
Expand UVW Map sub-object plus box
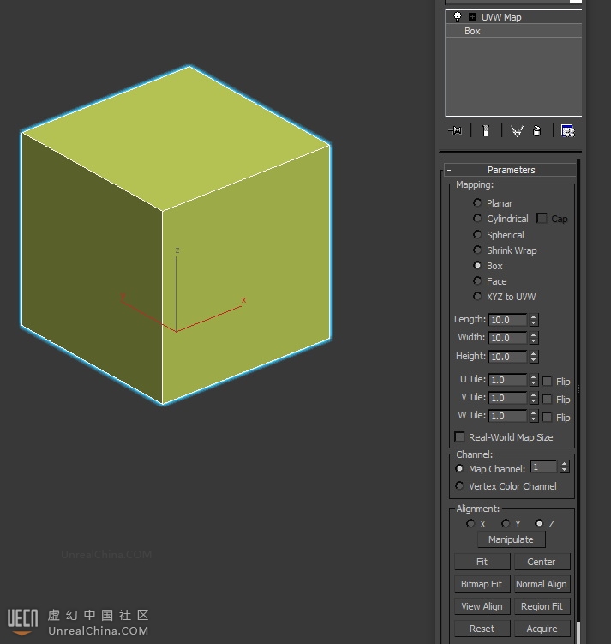click(x=473, y=17)
